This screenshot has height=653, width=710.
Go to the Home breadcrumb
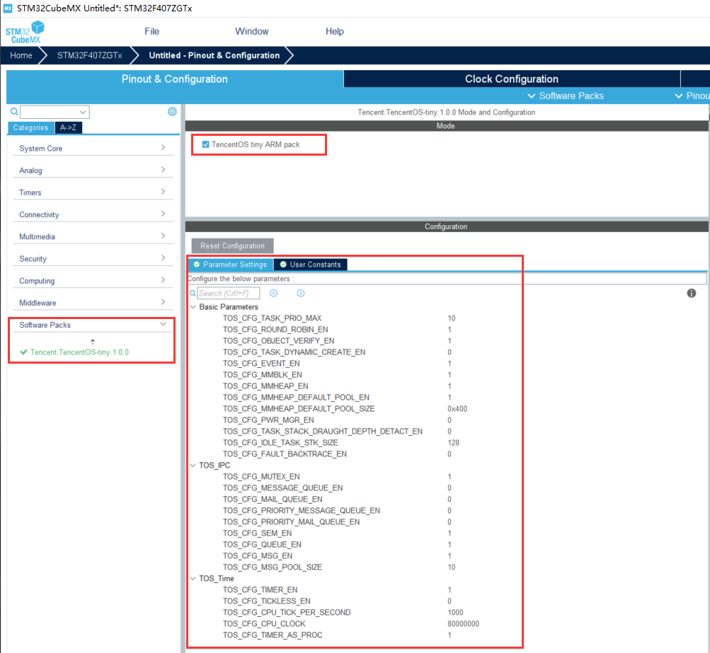(21, 55)
